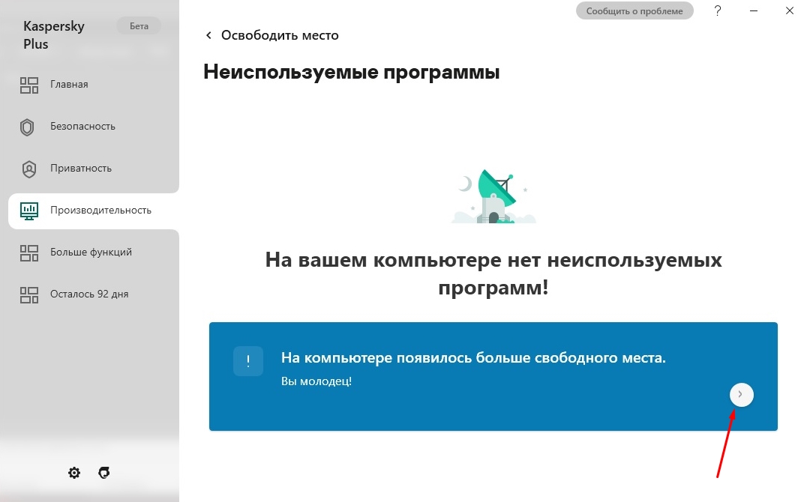
Task: Click the Безопасность shield icon
Action: click(28, 127)
